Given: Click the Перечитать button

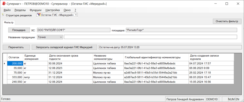Looking at the screenshot, I should 16,47.
